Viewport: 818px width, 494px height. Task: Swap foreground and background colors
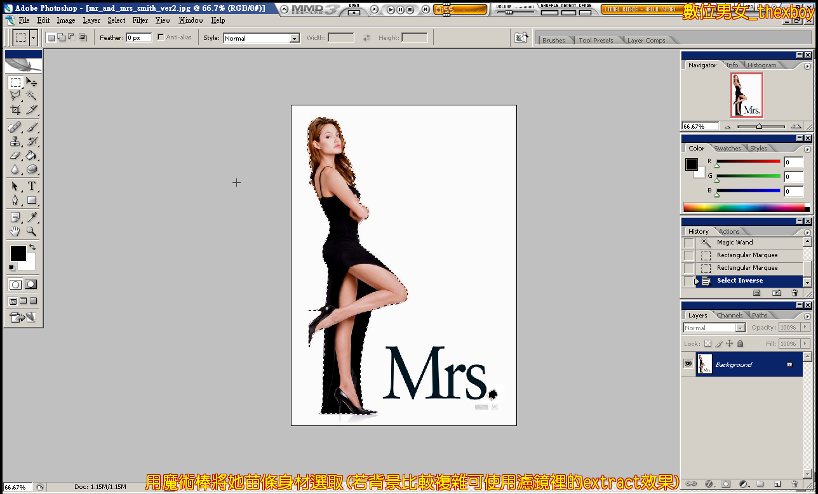[32, 247]
